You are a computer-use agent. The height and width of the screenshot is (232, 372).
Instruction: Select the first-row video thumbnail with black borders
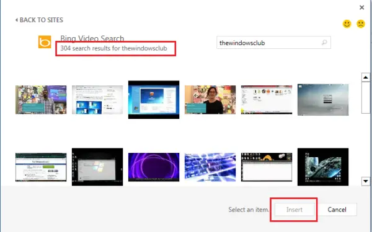coord(154,100)
